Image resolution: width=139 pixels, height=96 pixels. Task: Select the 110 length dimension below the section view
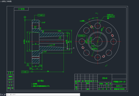click(x=48, y=71)
